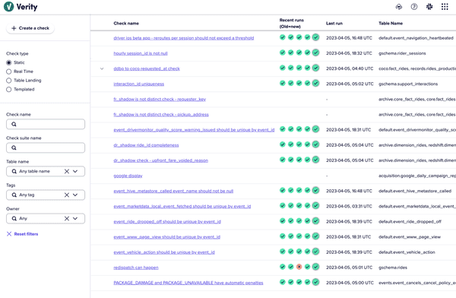Click the latest run status icon for redispatch can happen
The image size is (456, 298).
coord(315,267)
